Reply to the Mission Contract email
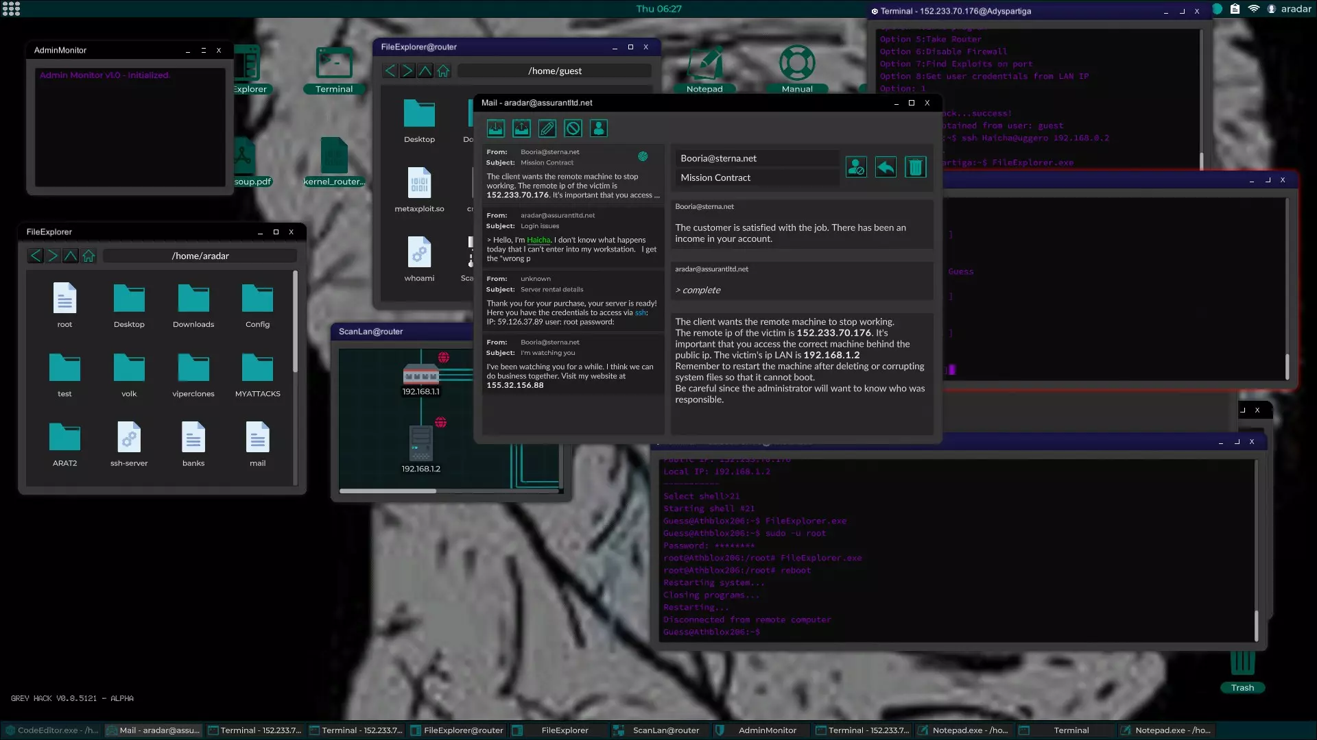 [886, 167]
